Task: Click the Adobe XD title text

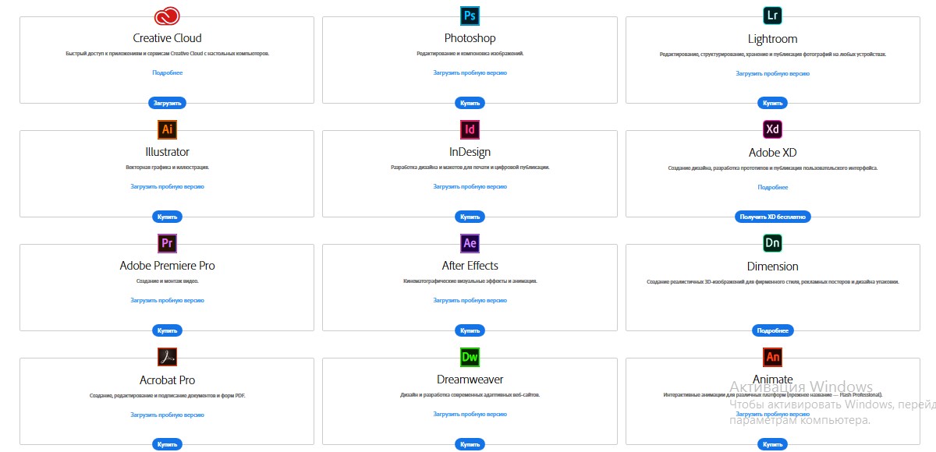Action: tap(772, 153)
